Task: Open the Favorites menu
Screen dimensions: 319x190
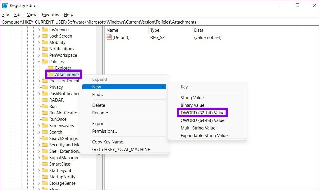Action: [50, 15]
